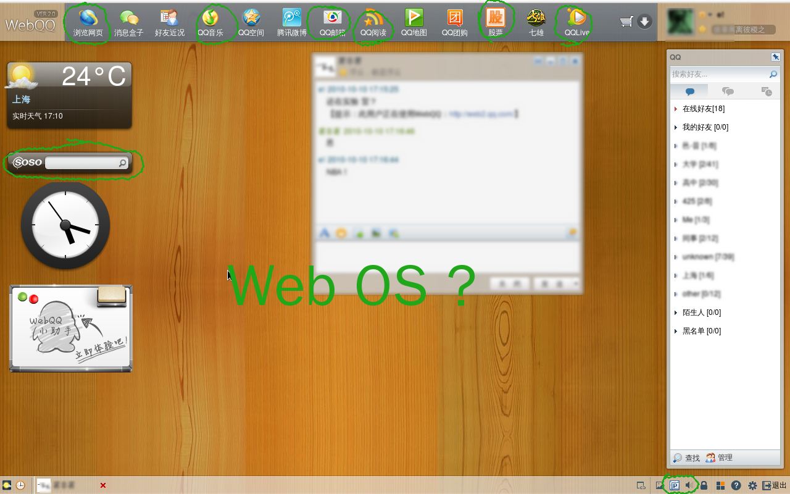Select the chat window taskbar item
This screenshot has width=790, height=494.
[x=73, y=485]
